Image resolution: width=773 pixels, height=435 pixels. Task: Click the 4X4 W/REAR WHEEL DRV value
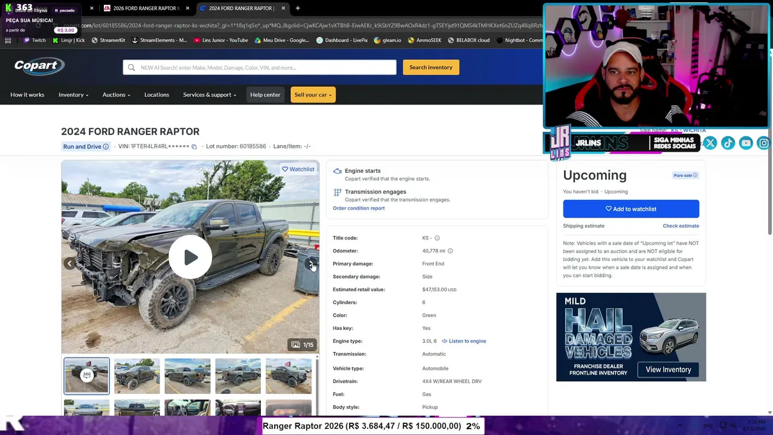[452, 382]
